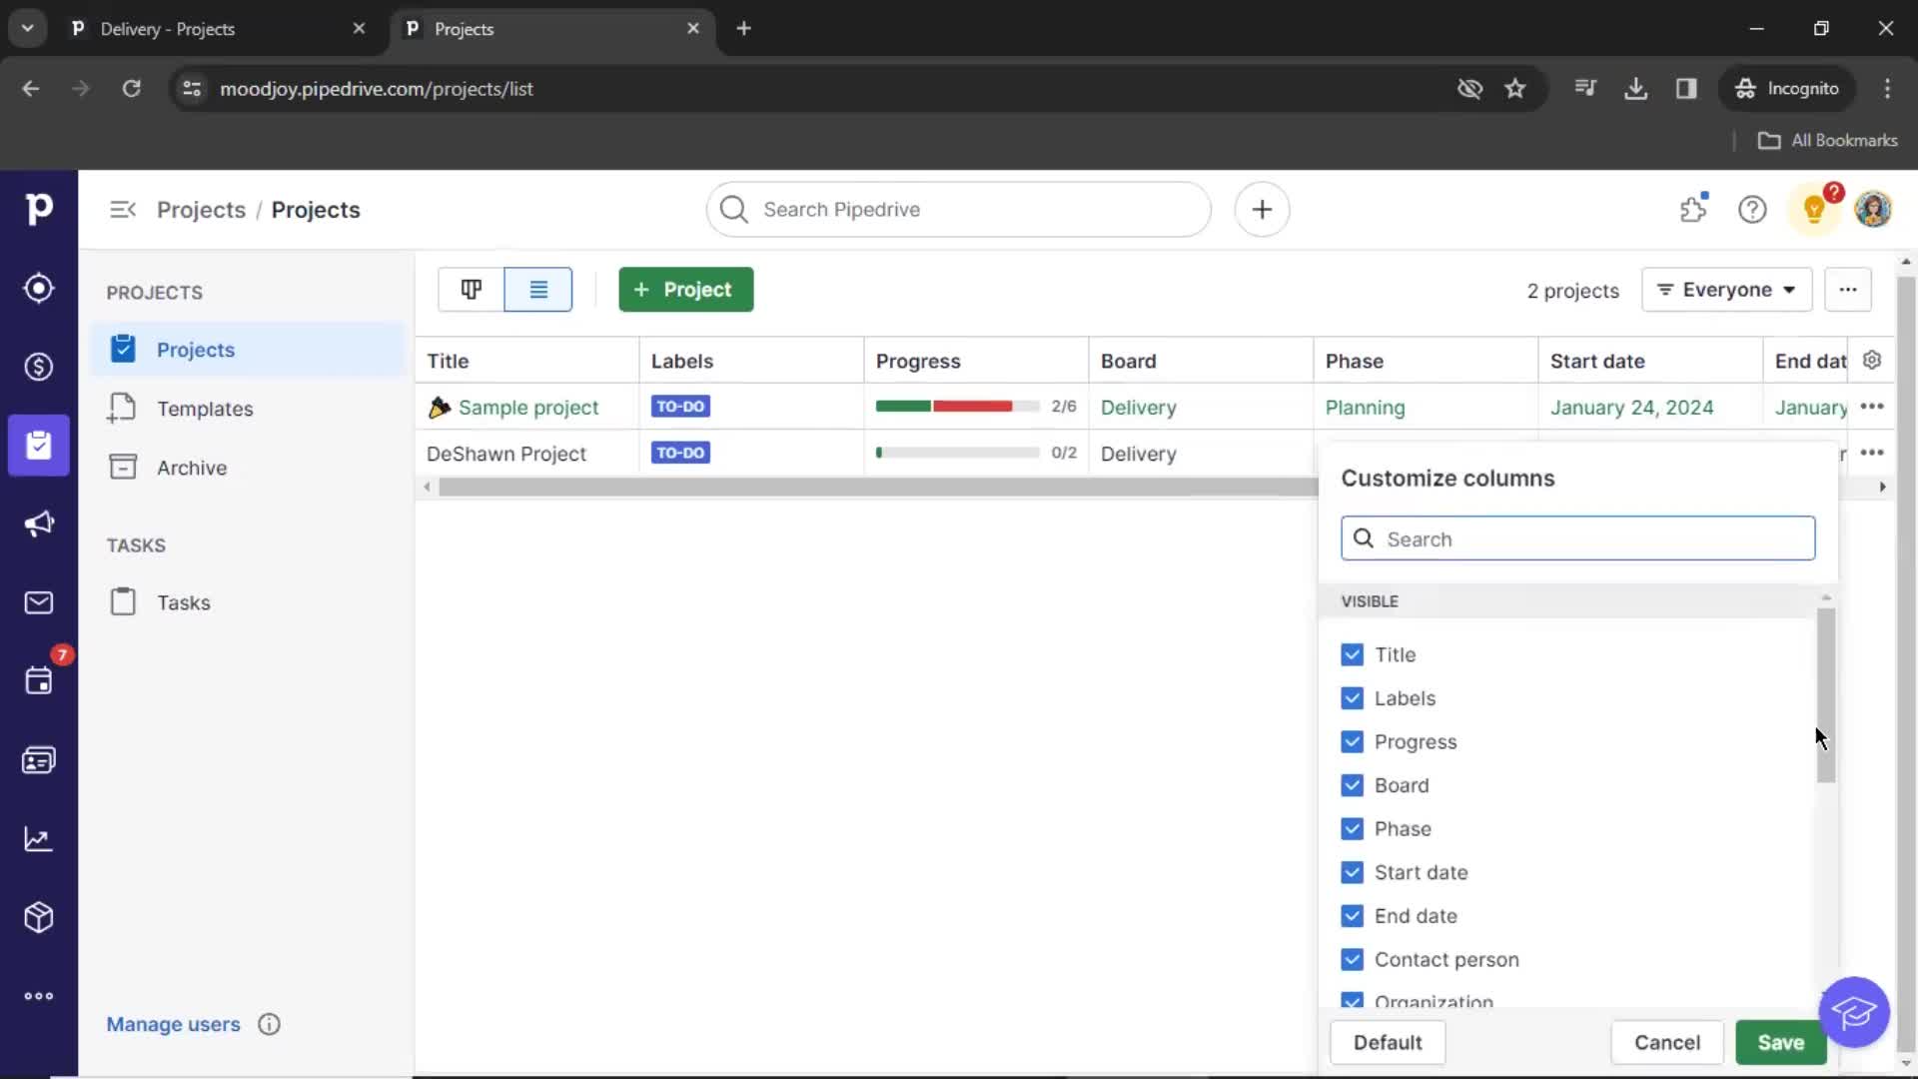Disable the Board column checkbox
The image size is (1918, 1079).
click(1352, 784)
